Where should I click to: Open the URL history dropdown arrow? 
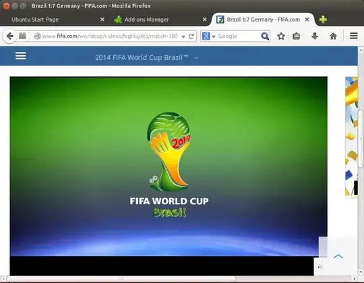(x=183, y=36)
